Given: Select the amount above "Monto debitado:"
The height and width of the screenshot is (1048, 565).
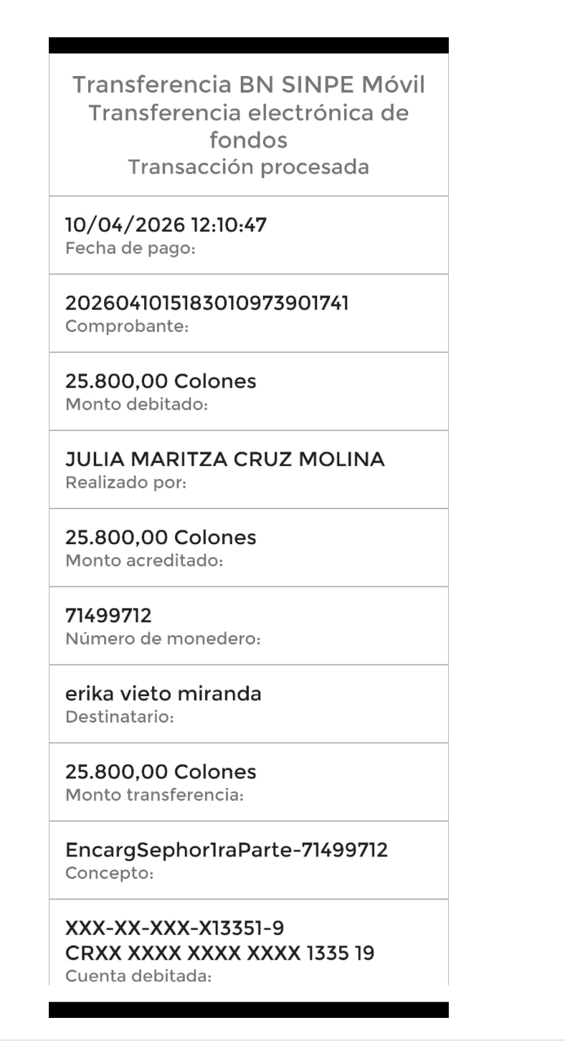Looking at the screenshot, I should [x=161, y=381].
